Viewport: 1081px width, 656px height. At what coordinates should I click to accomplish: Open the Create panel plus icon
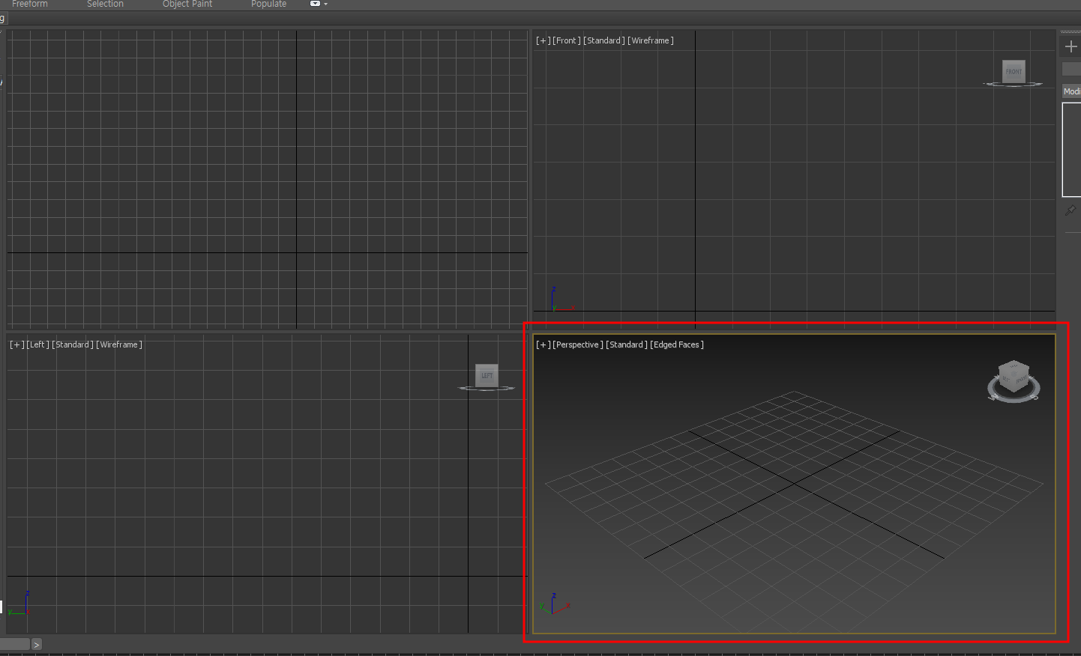tap(1071, 46)
